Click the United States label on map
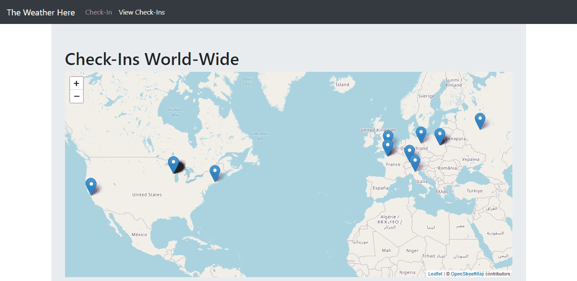 [147, 195]
